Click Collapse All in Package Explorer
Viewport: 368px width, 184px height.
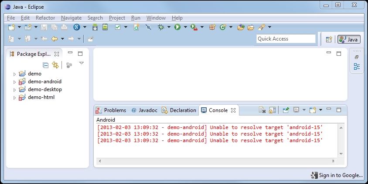pyautogui.click(x=45, y=65)
